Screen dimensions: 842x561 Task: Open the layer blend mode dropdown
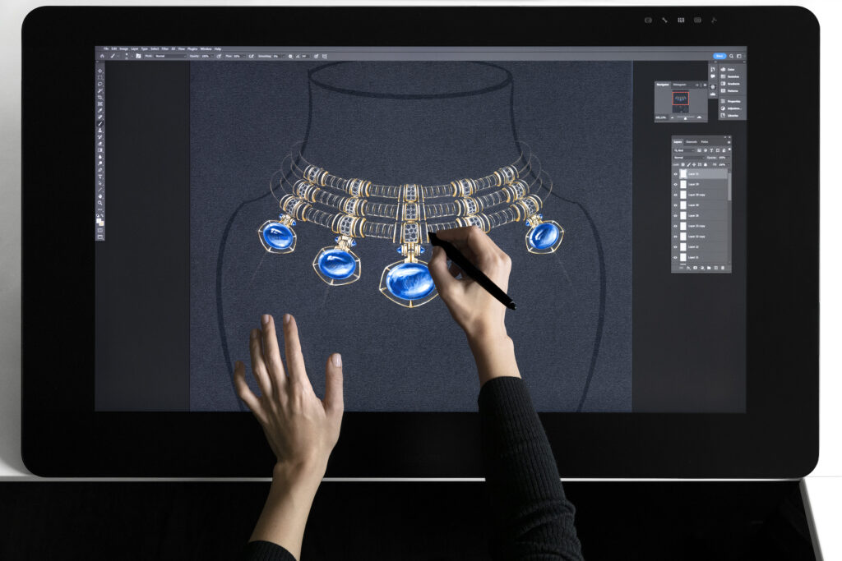point(689,158)
